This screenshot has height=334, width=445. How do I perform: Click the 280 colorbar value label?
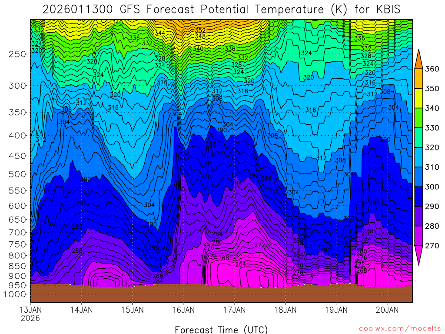[432, 226]
